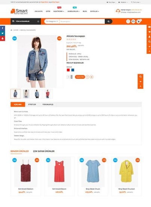The image size is (151, 207).
Task: Open the wishlist heart icon in header
Action: coord(128,21)
